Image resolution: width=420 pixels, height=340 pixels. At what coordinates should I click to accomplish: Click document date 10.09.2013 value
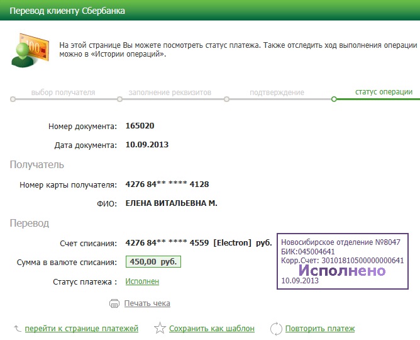tap(147, 145)
